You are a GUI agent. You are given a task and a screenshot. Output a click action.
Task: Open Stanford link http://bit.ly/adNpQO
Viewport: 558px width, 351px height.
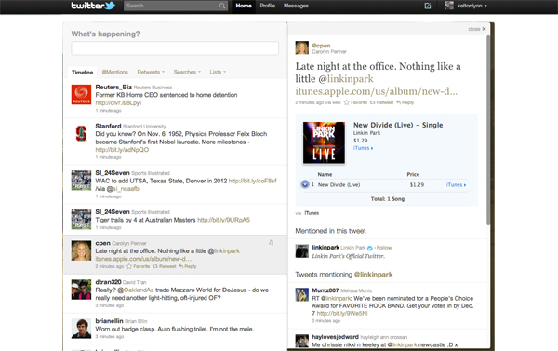click(x=122, y=150)
